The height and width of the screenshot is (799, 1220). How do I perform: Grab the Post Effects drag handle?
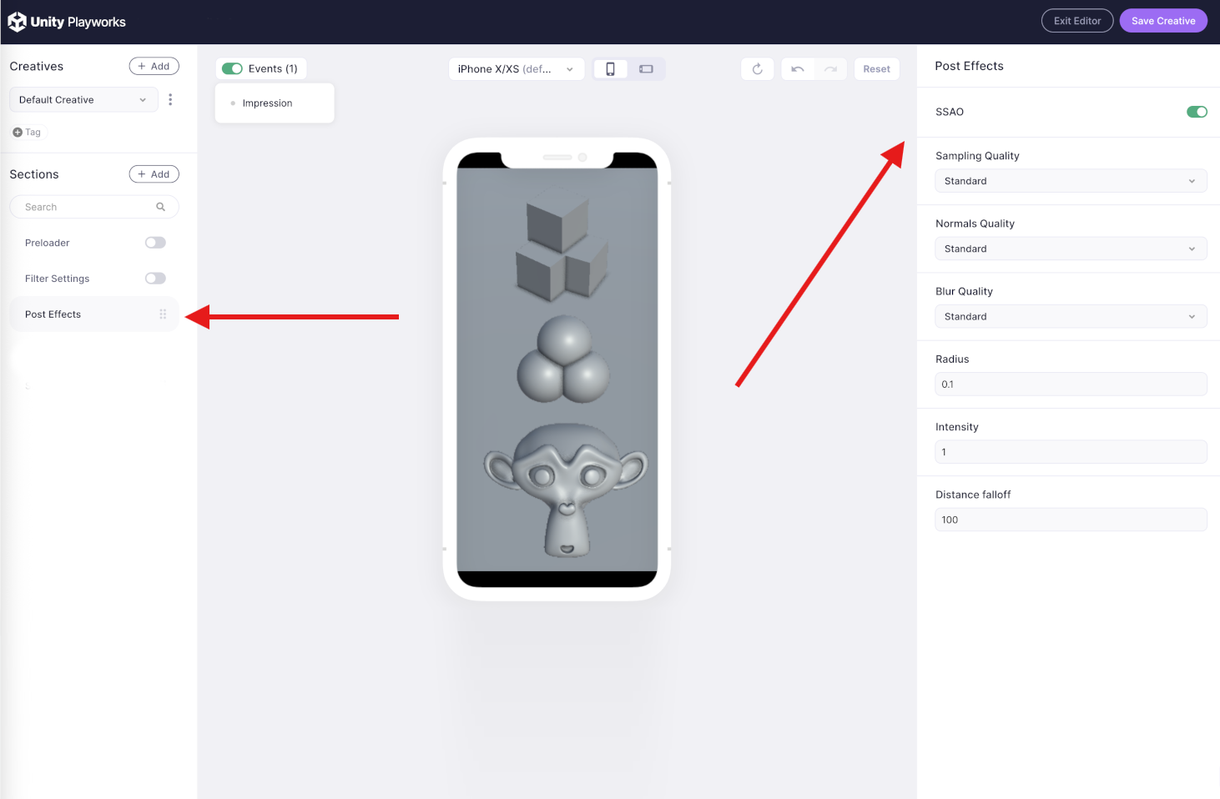click(x=163, y=314)
